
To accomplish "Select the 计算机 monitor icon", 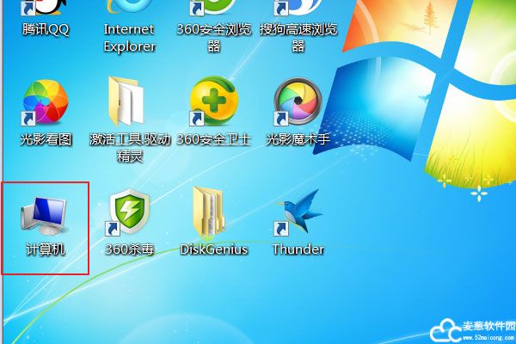I will pyautogui.click(x=46, y=212).
